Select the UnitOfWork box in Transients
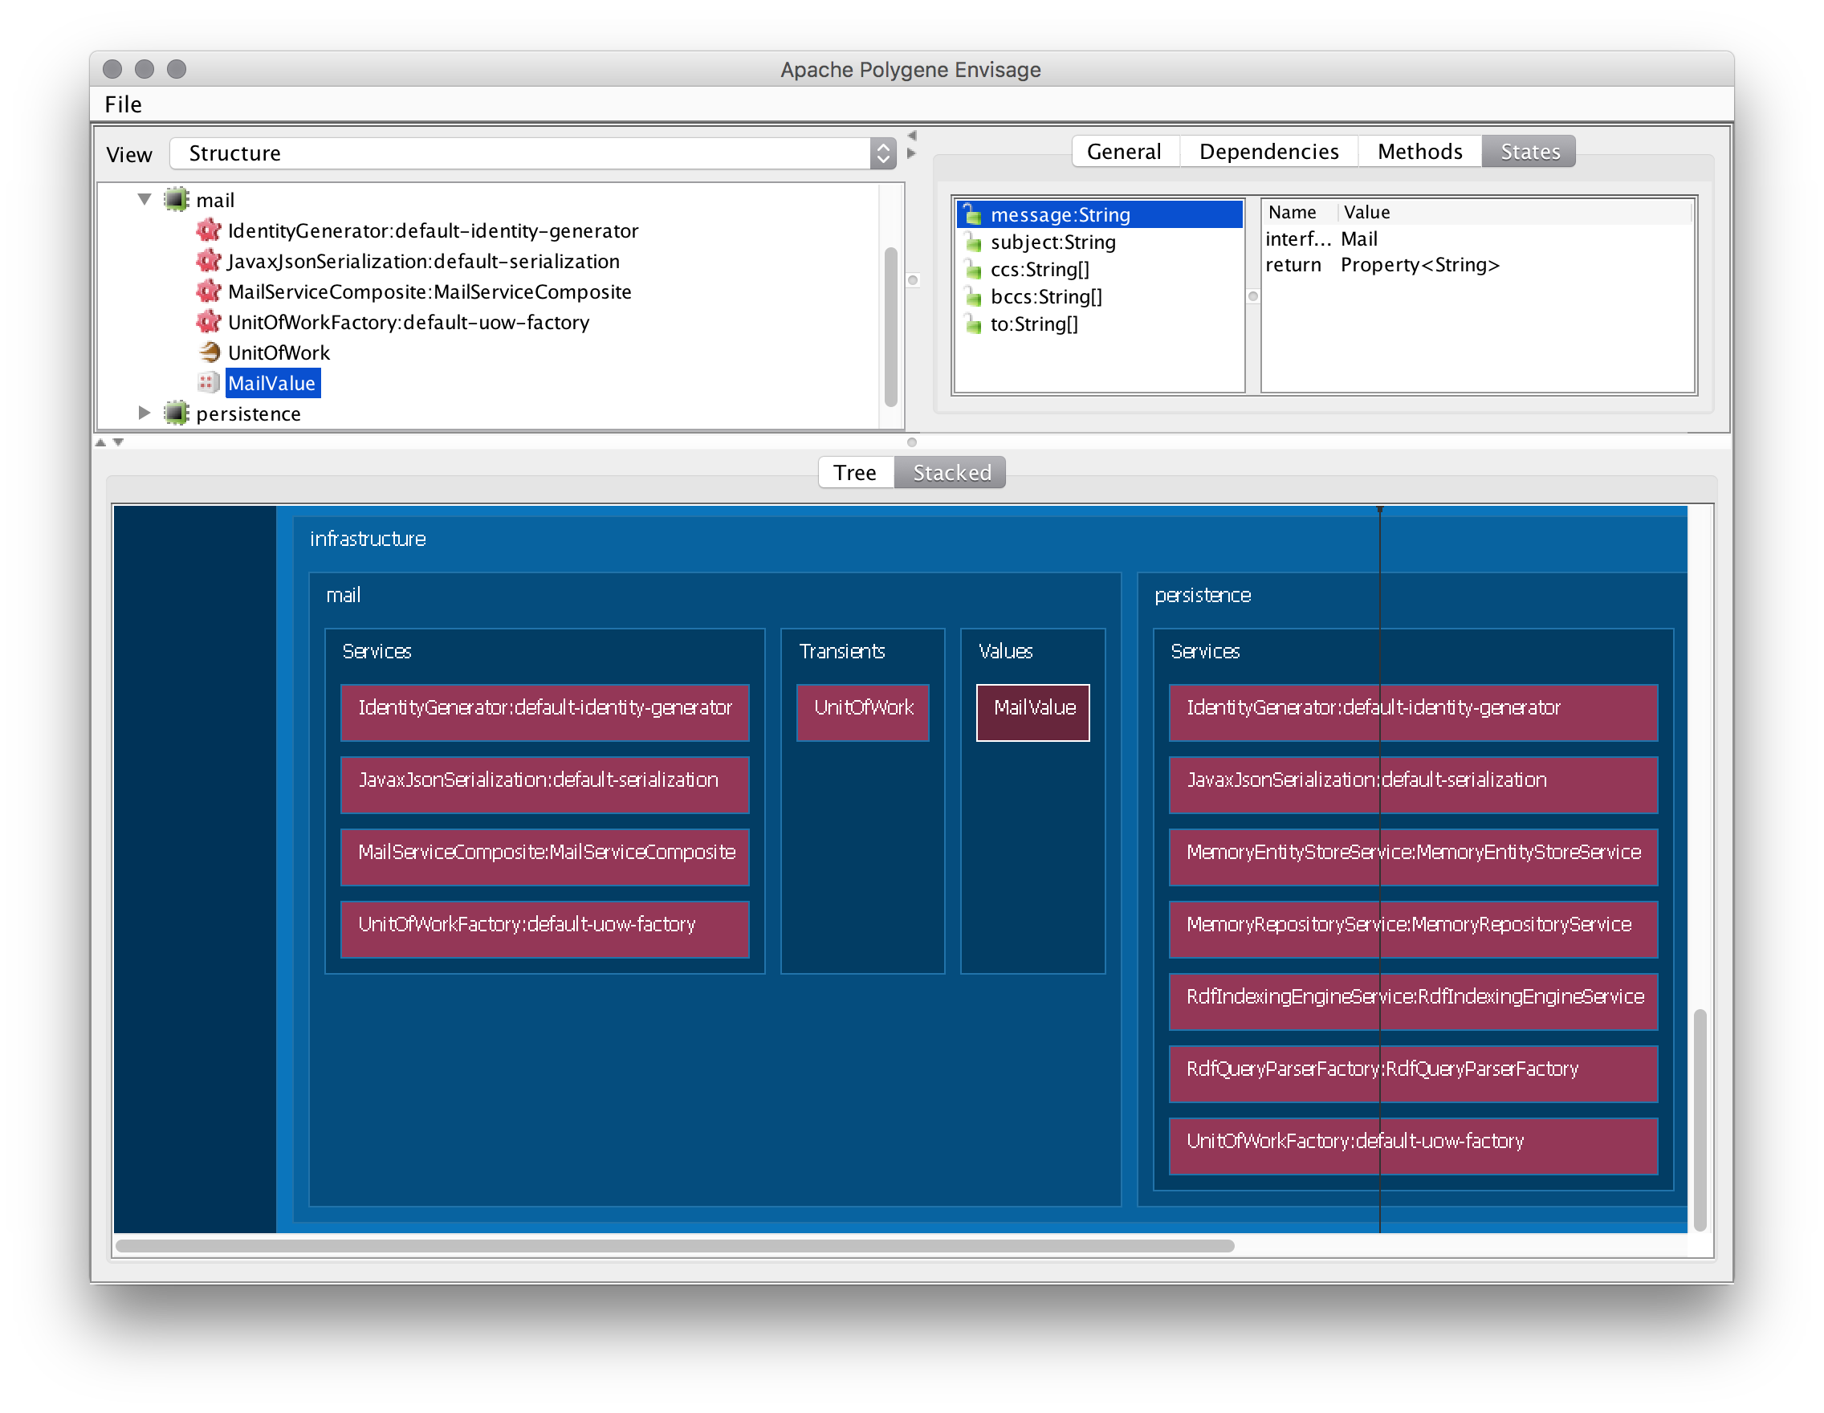This screenshot has width=1824, height=1413. click(863, 711)
